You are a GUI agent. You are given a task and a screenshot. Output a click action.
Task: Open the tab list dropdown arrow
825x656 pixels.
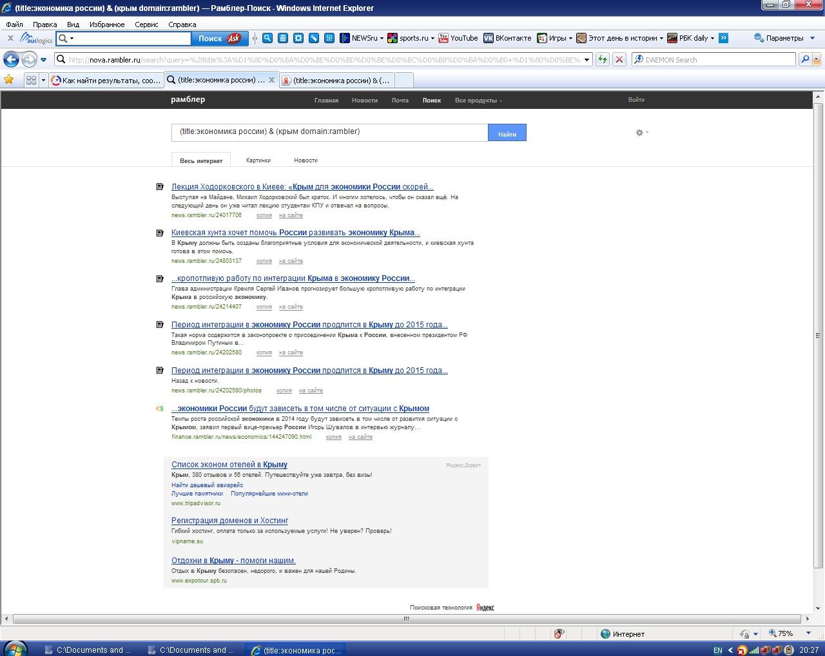pos(43,81)
